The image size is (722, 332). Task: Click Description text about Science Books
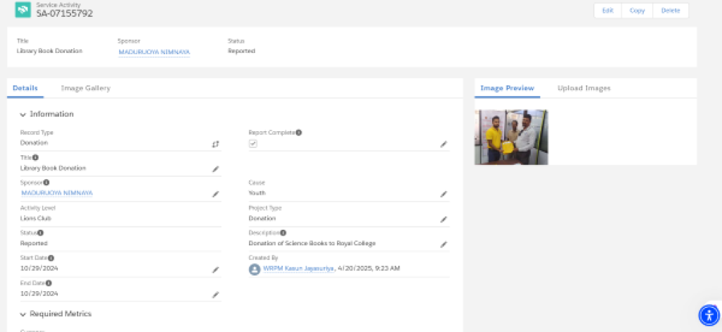tap(312, 243)
